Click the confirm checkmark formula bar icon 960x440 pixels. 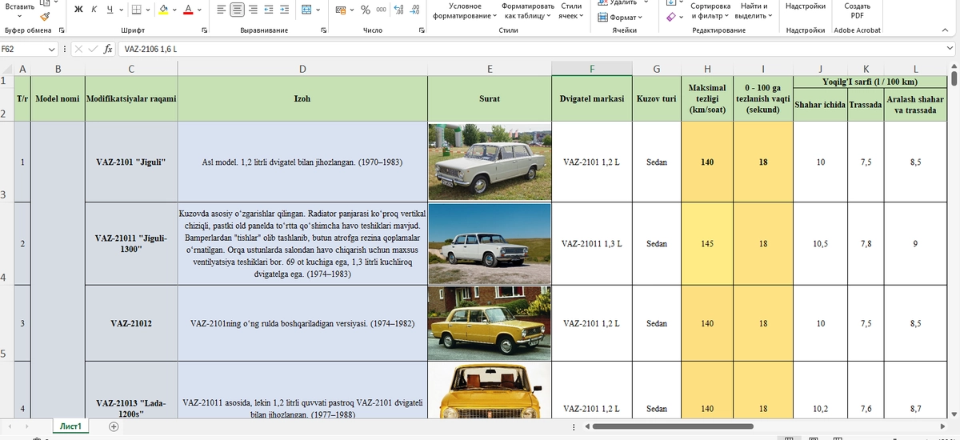(93, 49)
